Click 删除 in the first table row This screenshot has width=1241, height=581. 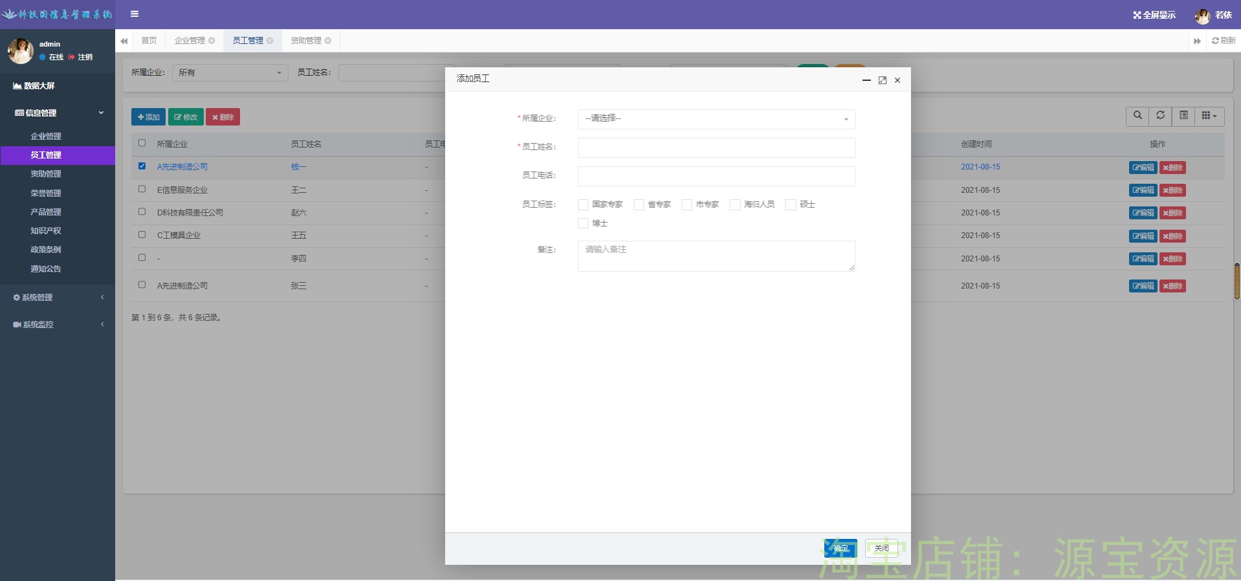tap(1172, 168)
